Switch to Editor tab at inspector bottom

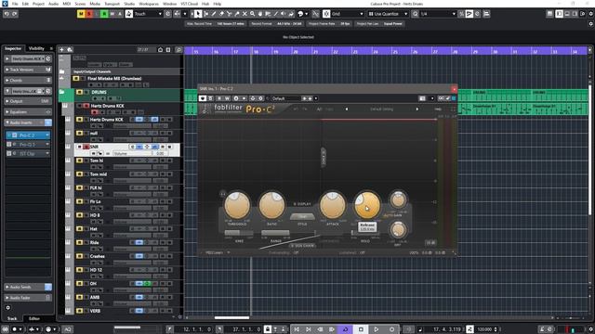point(34,318)
